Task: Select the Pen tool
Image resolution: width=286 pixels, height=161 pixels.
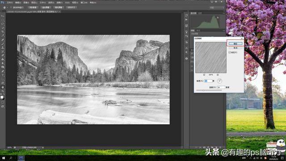Action: (3, 71)
